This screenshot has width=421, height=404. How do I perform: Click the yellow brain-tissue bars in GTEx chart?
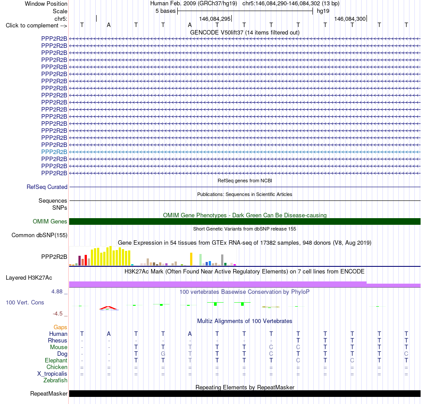point(111,256)
